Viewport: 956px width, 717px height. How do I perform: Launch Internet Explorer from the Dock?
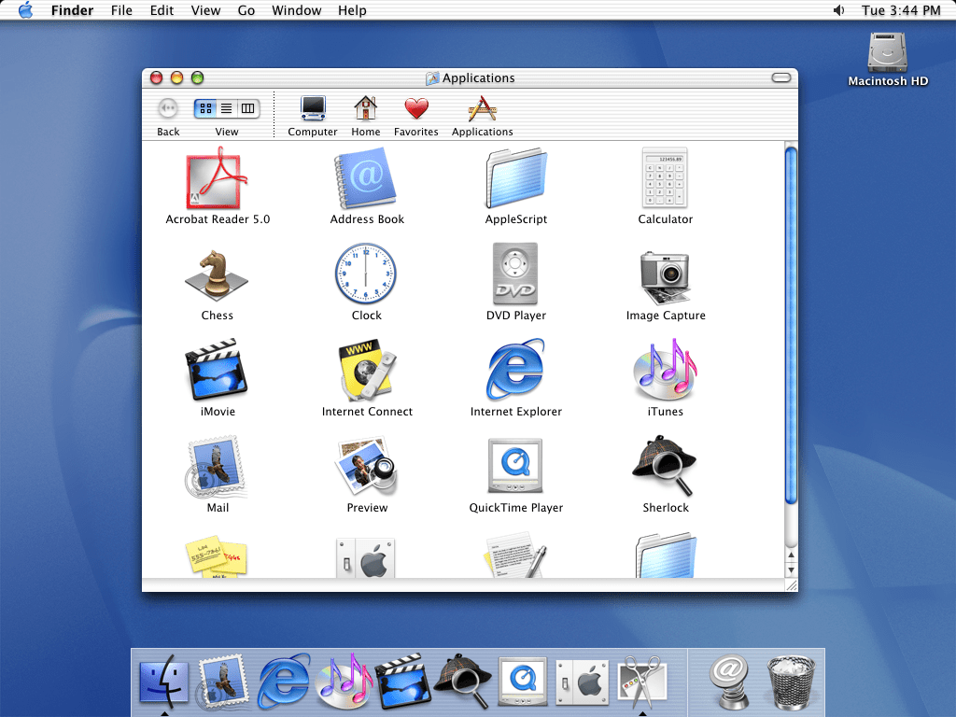point(283,682)
